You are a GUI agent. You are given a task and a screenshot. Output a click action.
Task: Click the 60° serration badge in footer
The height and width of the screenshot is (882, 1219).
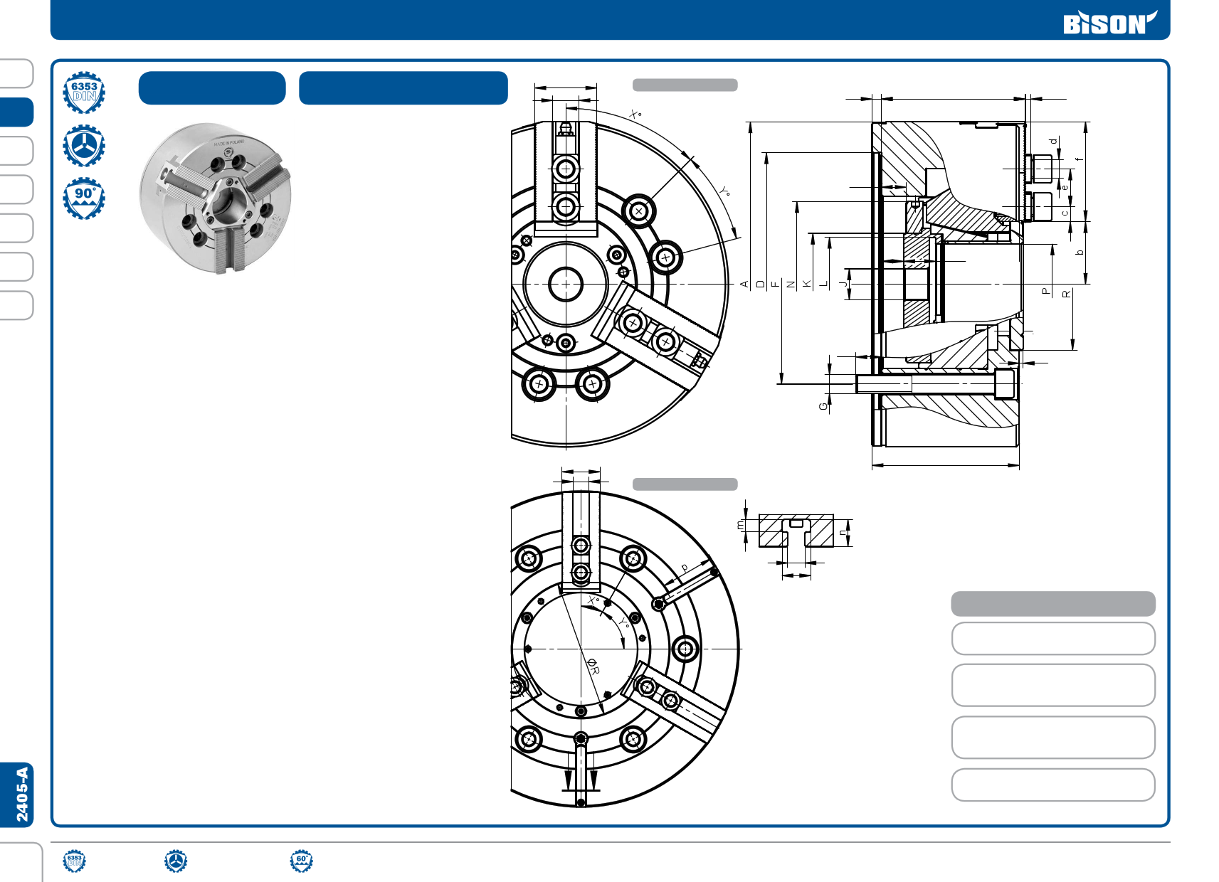tap(302, 861)
